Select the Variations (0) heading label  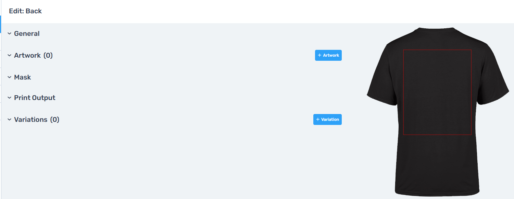pos(37,119)
